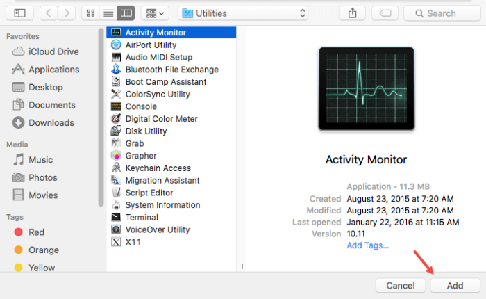Open Movies in Media sidebar

(35, 195)
